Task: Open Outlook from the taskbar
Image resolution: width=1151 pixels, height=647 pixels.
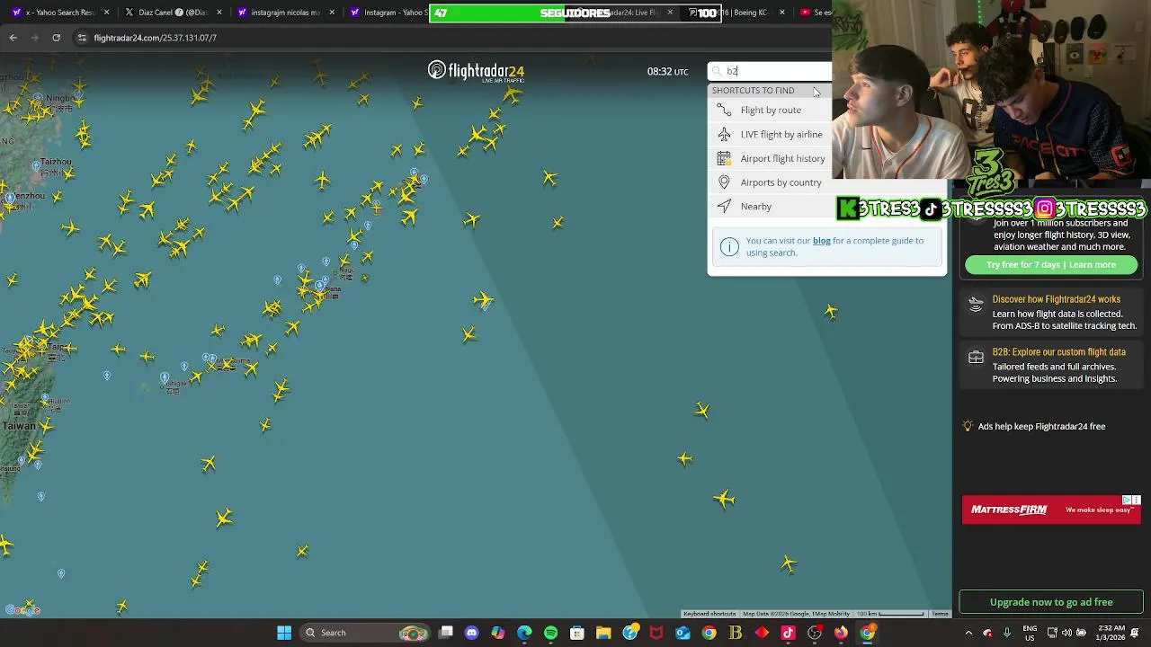Action: [683, 633]
